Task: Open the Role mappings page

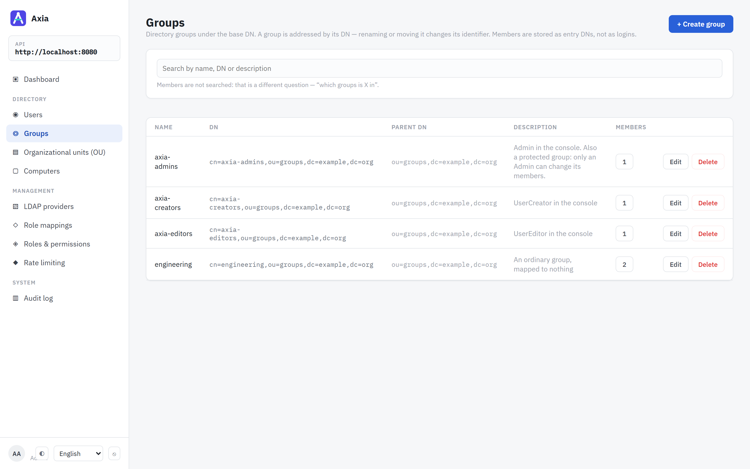Action: coord(64,225)
